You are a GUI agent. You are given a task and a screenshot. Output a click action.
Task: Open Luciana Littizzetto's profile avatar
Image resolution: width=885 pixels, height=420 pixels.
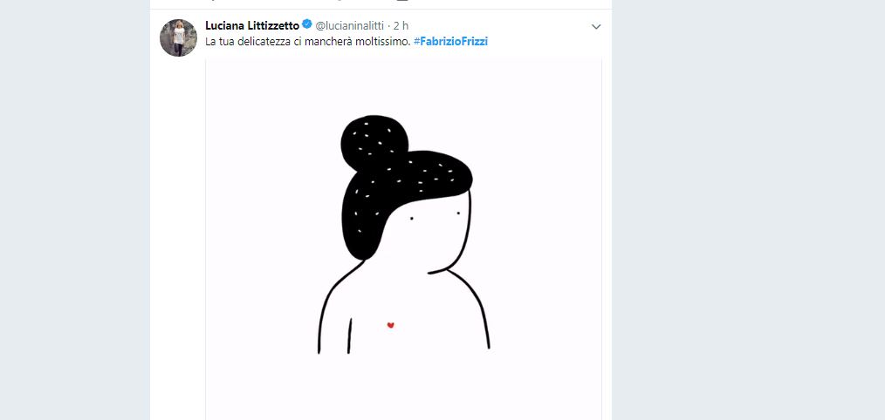click(178, 37)
